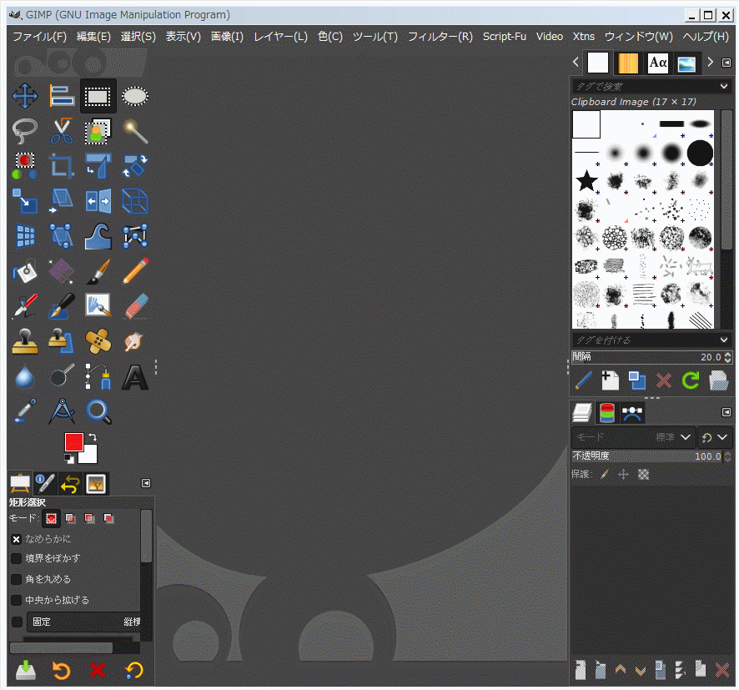Pick the Color Picker eyedropper tool
Viewport: 739px width, 690px height.
coord(25,411)
